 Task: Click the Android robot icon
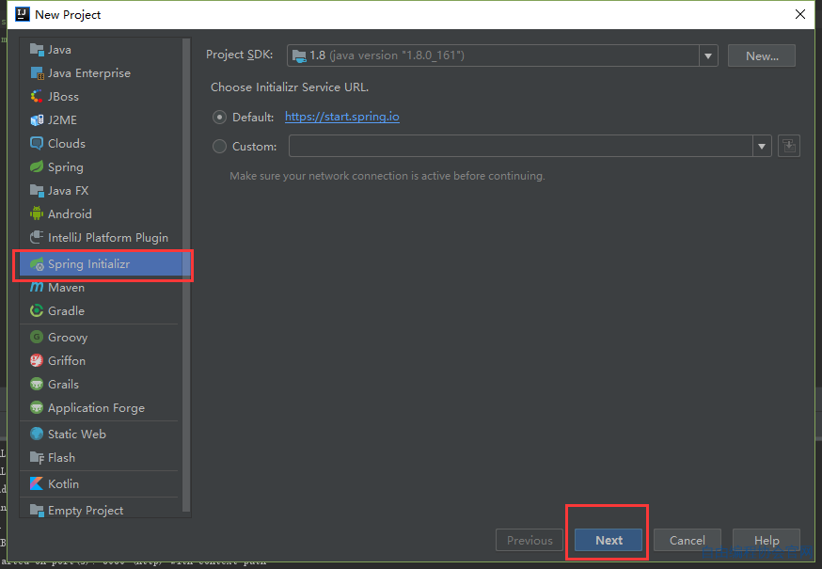[x=37, y=214]
